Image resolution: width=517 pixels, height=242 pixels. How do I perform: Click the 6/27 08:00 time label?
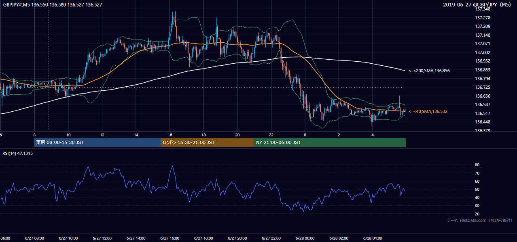point(34,238)
